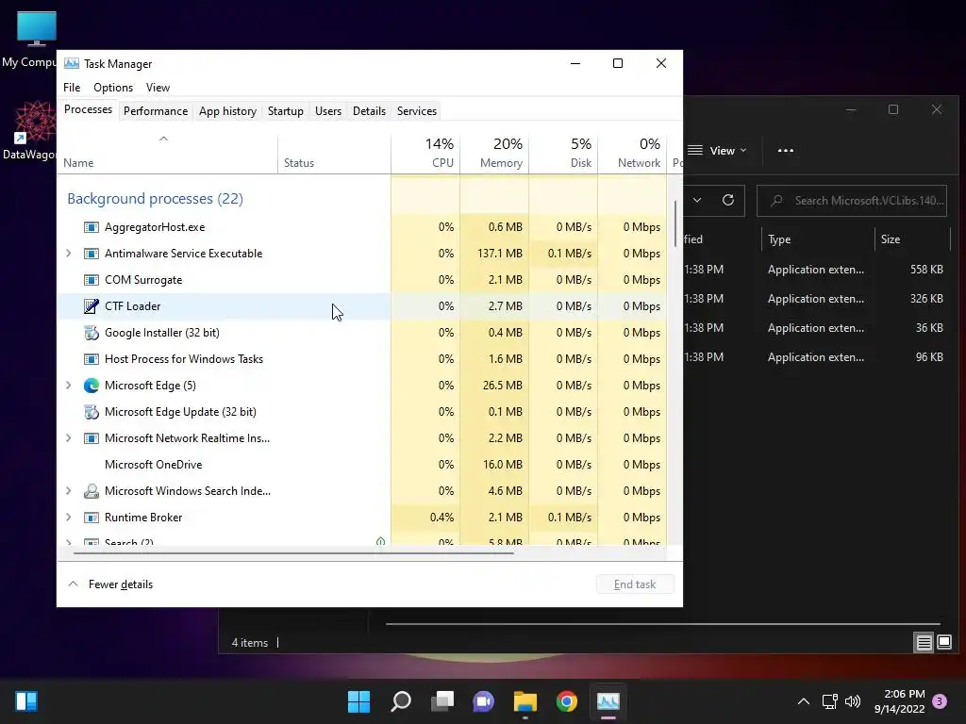Open the View dropdown in File Explorer

[717, 150]
